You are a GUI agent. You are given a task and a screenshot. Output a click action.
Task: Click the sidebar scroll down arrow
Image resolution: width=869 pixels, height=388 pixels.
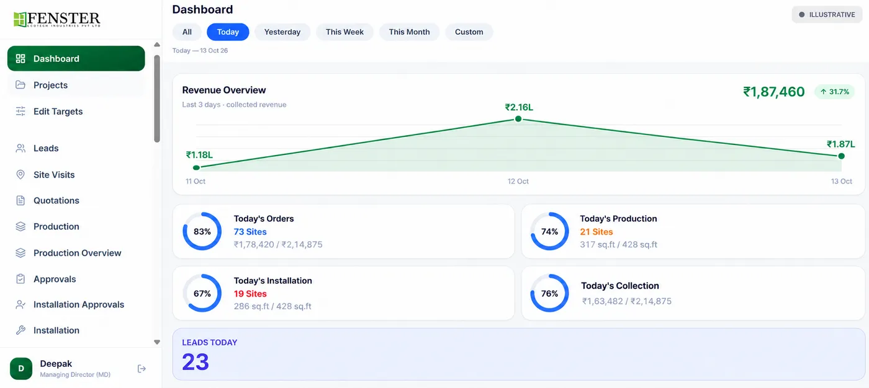(157, 342)
